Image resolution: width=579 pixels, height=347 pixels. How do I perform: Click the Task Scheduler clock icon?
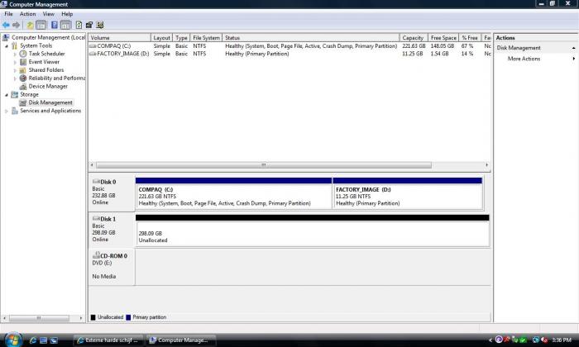pos(23,54)
